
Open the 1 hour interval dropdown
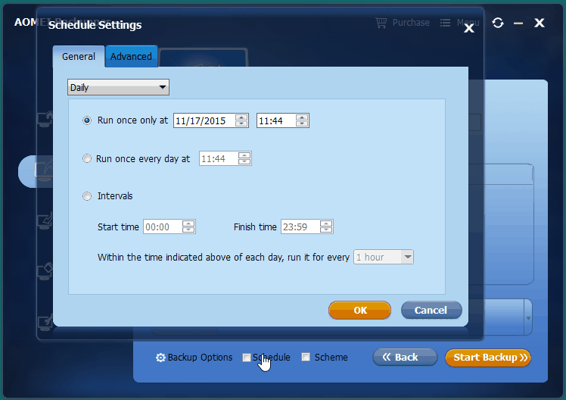coord(384,257)
